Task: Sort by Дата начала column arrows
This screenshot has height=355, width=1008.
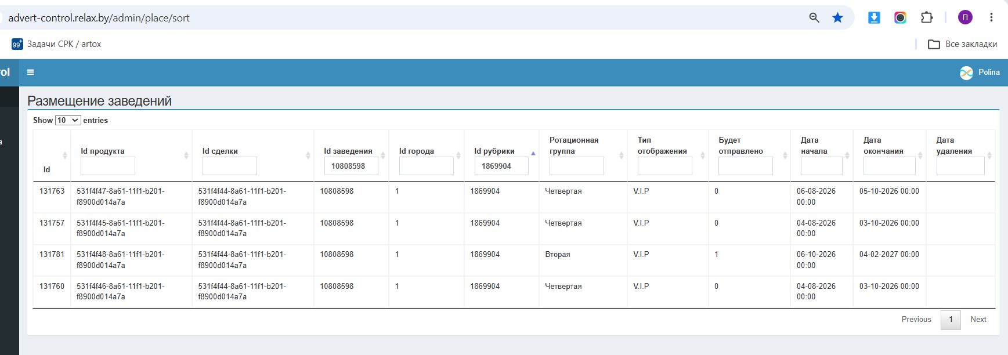Action: 847,155
